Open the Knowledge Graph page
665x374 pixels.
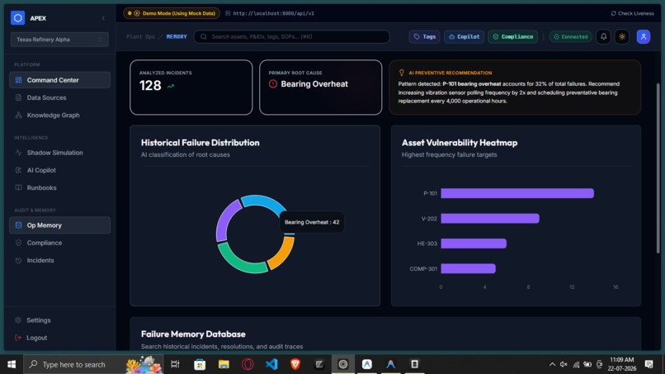point(59,115)
